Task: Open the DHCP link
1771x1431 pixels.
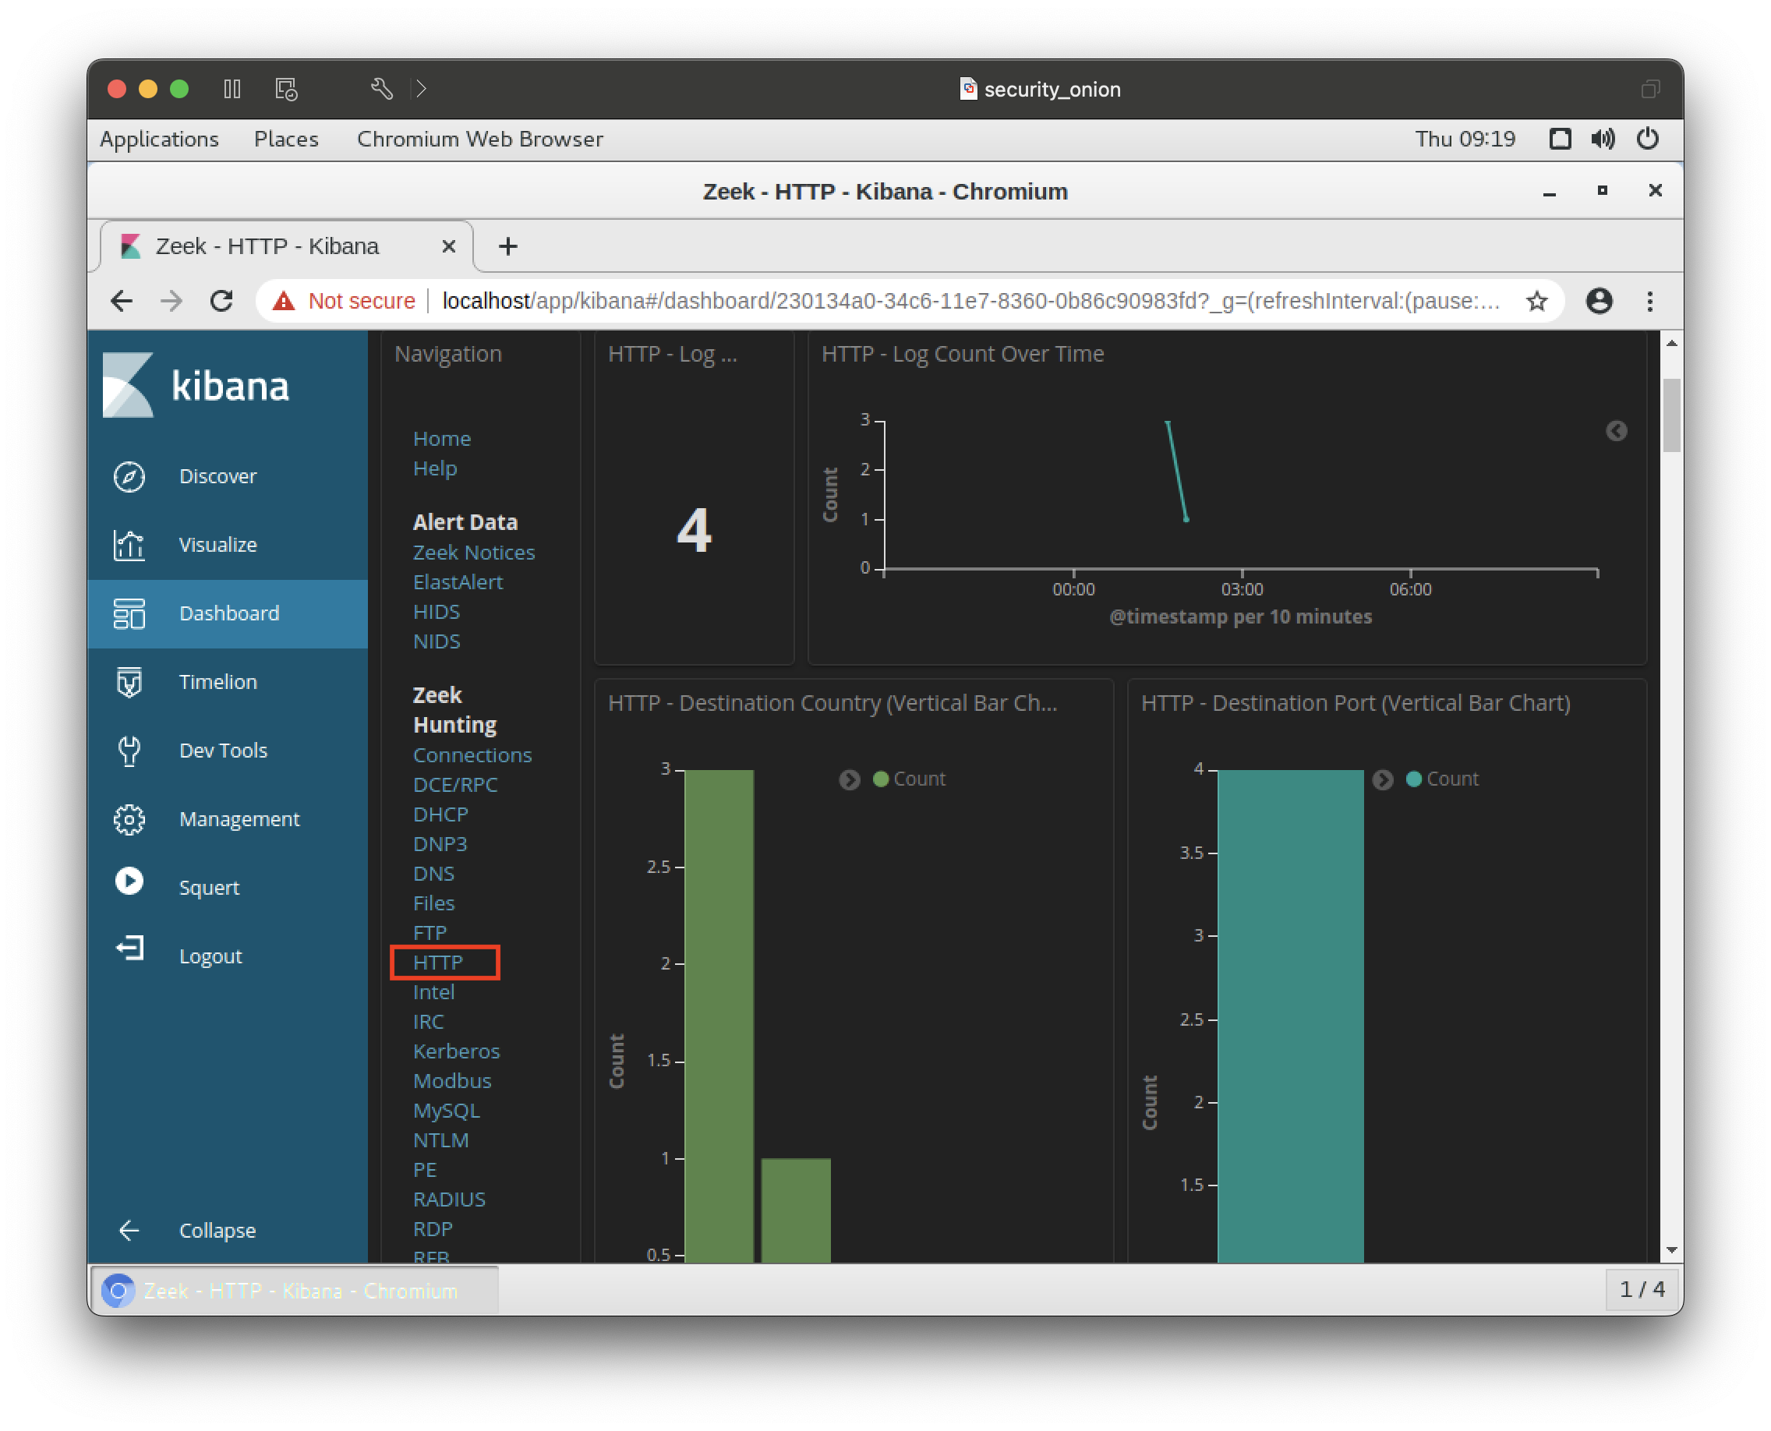Action: (440, 814)
